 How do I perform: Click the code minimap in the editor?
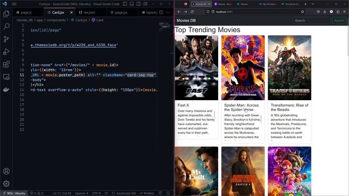pyautogui.click(x=165, y=27)
